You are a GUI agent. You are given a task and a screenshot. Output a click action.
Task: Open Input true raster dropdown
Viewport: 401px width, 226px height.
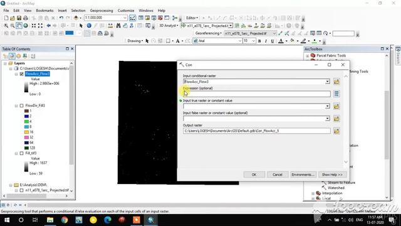327,106
